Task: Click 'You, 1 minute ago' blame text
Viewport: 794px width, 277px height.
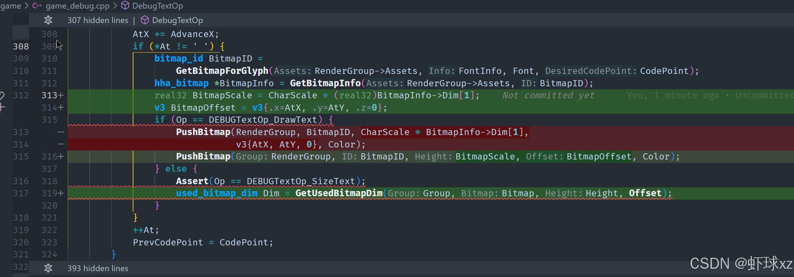Action: (x=673, y=95)
